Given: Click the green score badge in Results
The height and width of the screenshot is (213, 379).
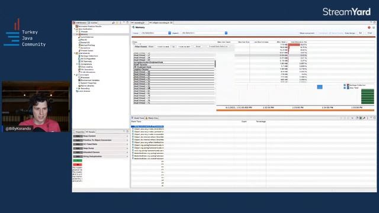Looking at the screenshot, I should tap(78, 160).
